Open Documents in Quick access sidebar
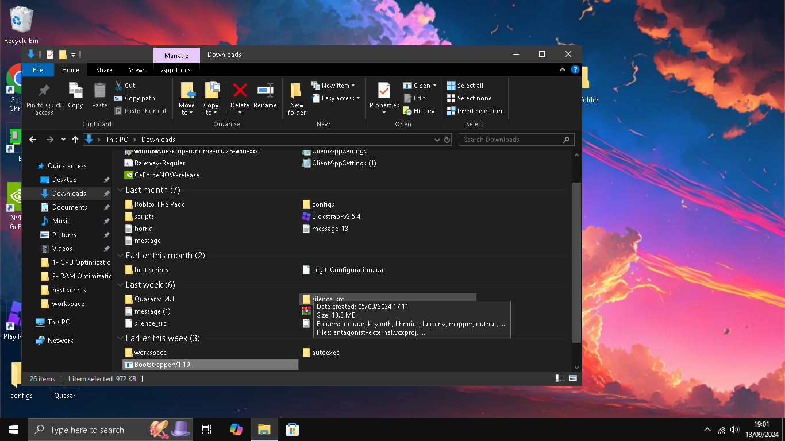The width and height of the screenshot is (785, 441). pos(70,207)
